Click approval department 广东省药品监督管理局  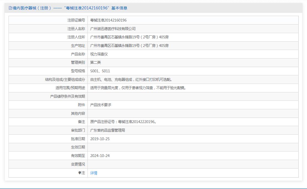pyautogui.click(x=107, y=130)
